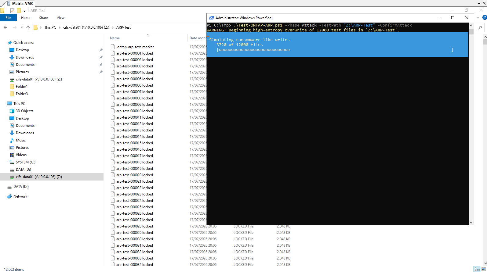This screenshot has height=272, width=487.
Task: Open SYSTEM (C:) drive
Action: (x=25, y=162)
